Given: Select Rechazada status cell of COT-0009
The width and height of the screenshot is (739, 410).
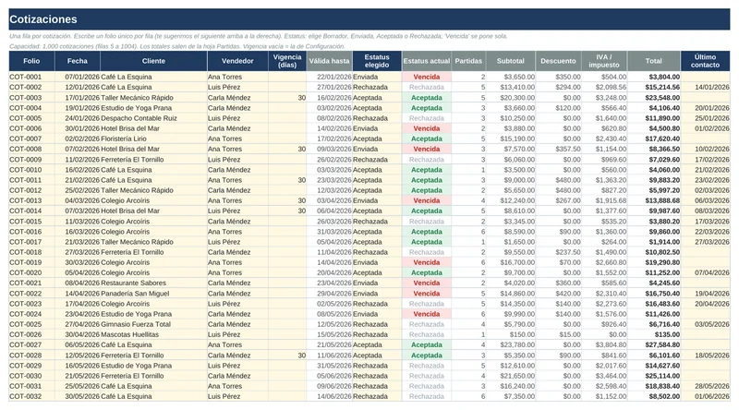Looking at the screenshot, I should [427, 159].
